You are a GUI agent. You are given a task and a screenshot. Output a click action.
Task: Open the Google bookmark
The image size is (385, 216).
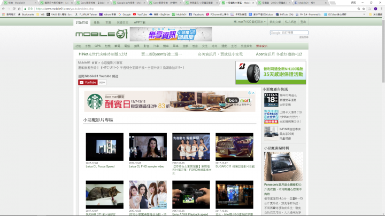pos(125,14)
